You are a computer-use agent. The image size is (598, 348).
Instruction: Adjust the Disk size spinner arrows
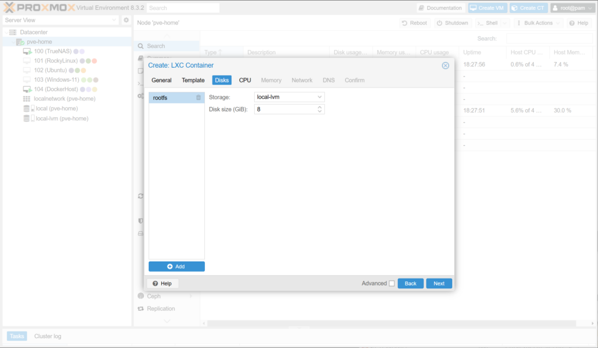point(319,109)
